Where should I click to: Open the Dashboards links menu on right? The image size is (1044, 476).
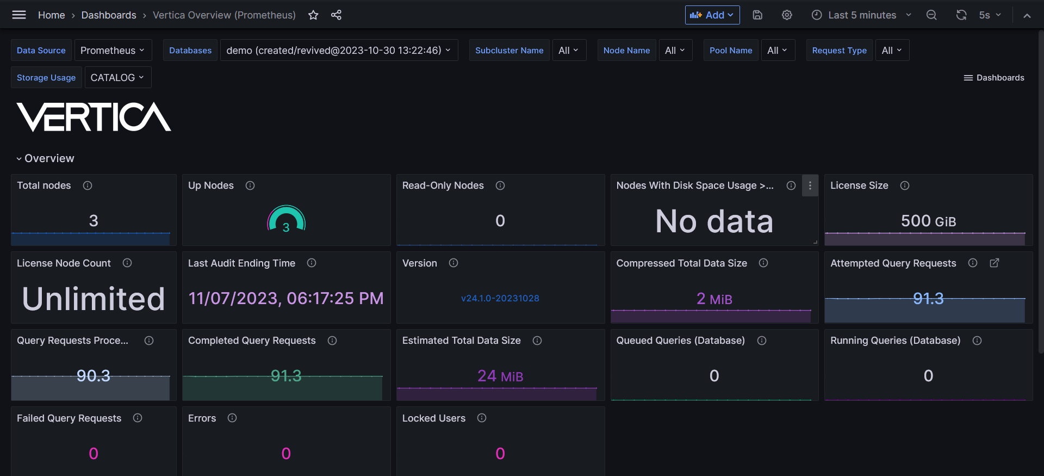(994, 77)
